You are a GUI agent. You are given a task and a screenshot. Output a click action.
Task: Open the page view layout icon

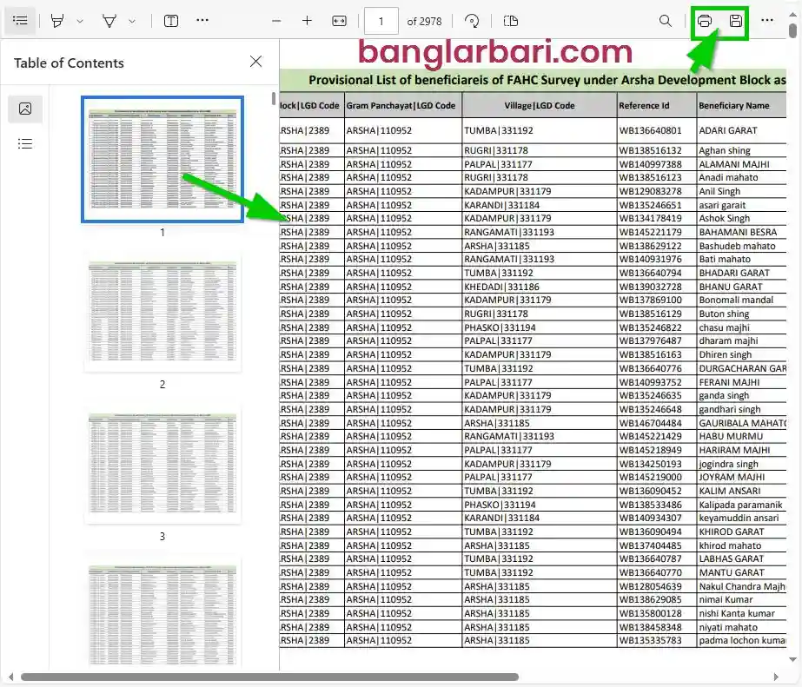[x=510, y=20]
